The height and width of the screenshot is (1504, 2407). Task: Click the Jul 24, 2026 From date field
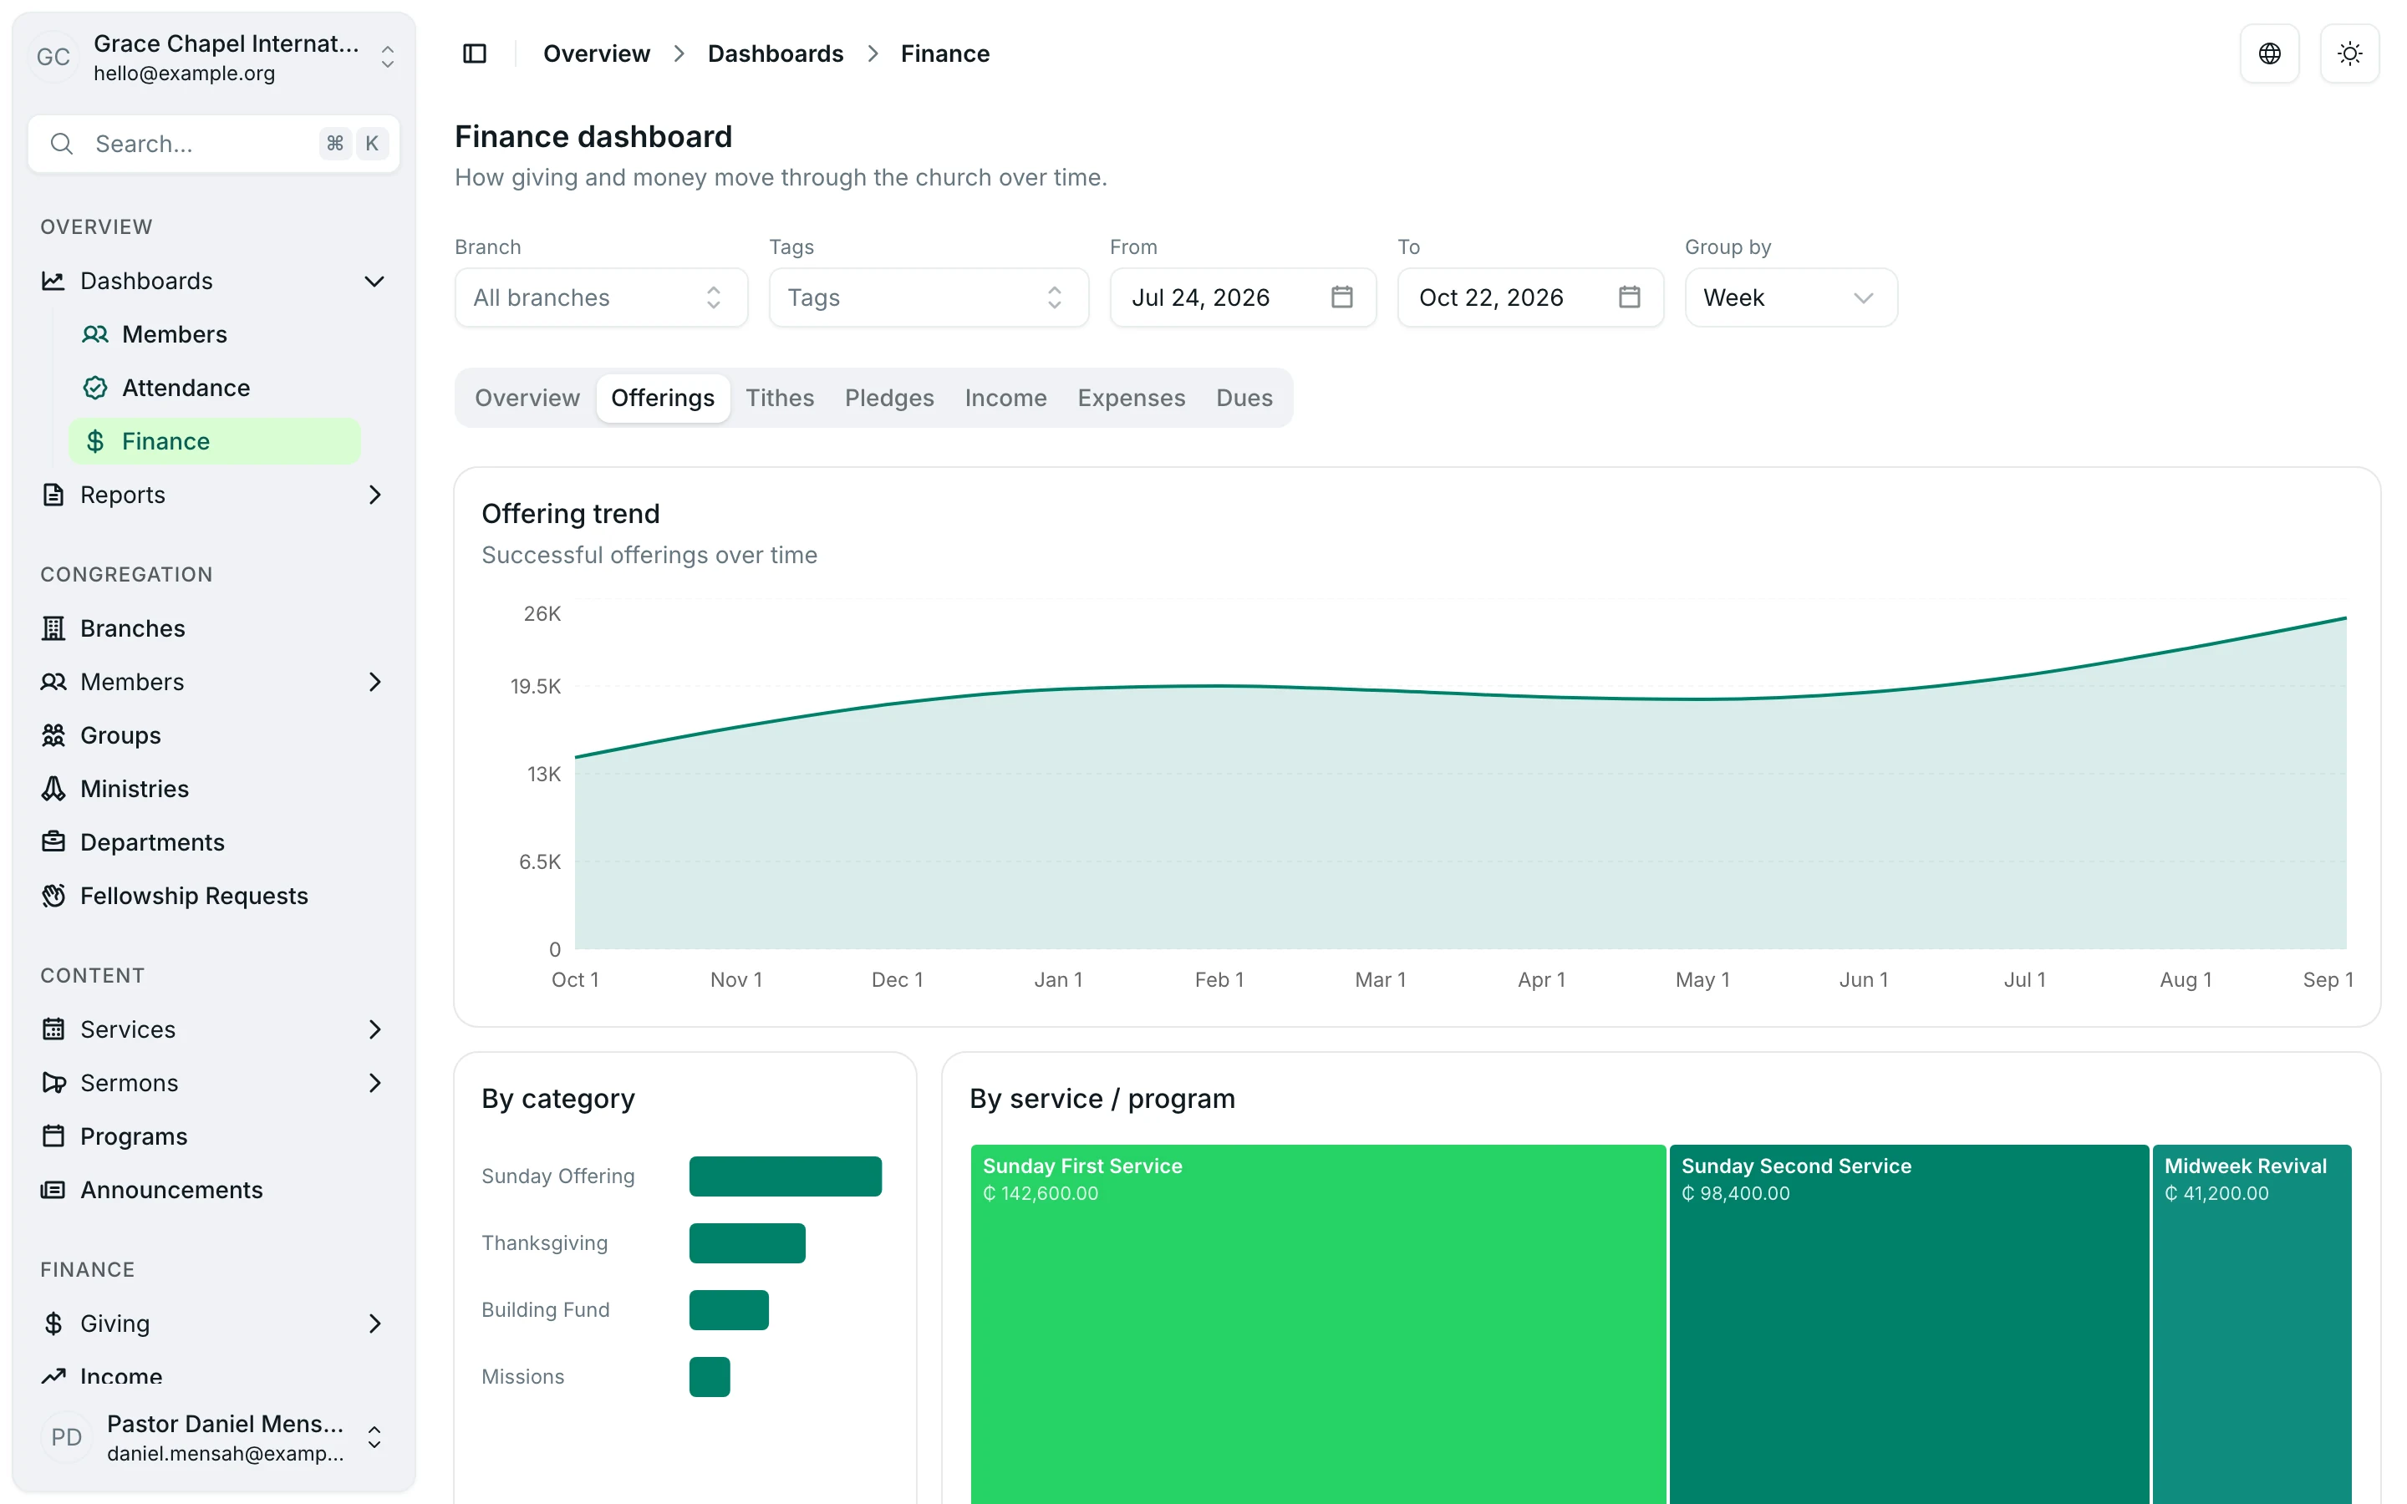click(x=1242, y=297)
